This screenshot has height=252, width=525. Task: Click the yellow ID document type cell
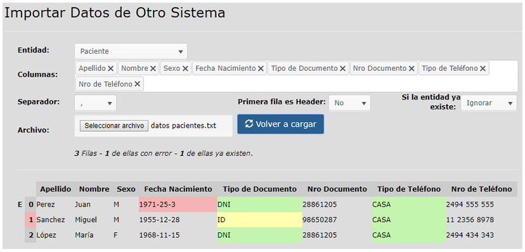pos(259,220)
